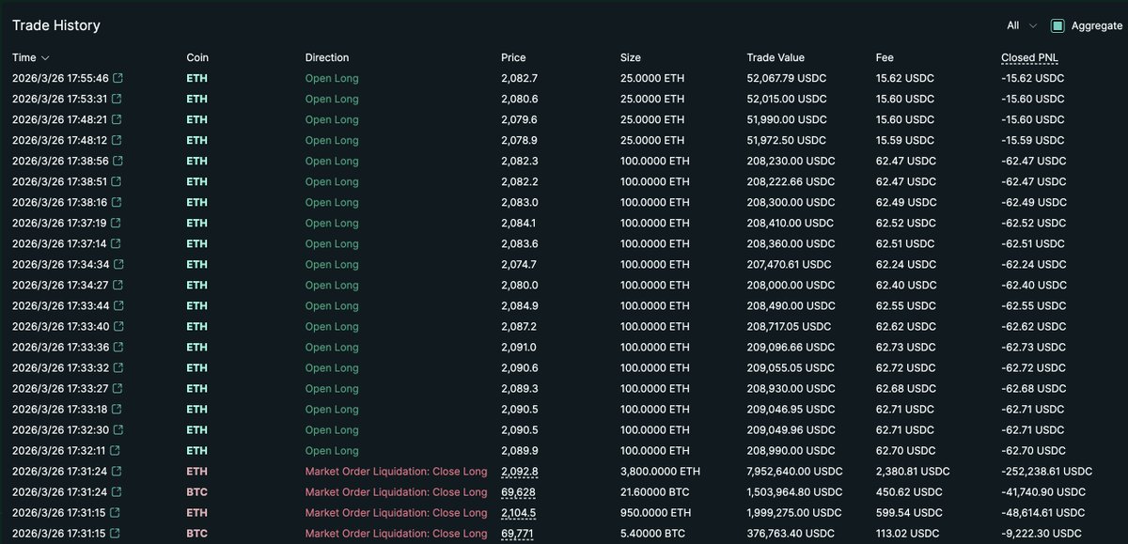Click the Closed PNL column header

pos(1029,58)
